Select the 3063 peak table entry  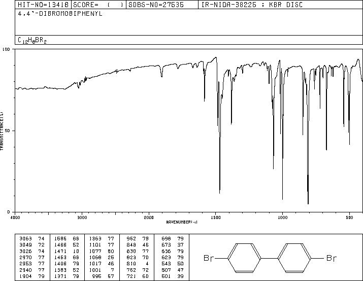pyautogui.click(x=25, y=238)
